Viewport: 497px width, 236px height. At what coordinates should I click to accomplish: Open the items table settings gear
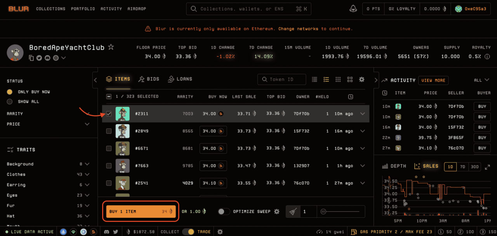361,79
